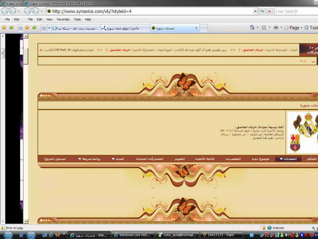This screenshot has height=239, width=318.
Task: Switch to the الأخبار موقع جمال سوريا tab
Action: [125, 28]
